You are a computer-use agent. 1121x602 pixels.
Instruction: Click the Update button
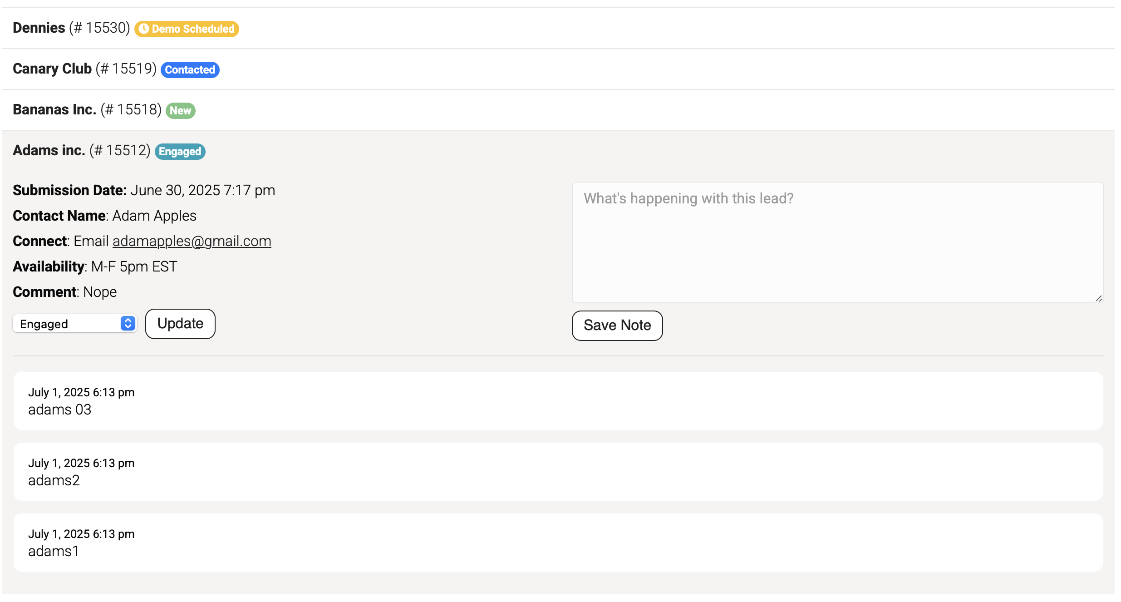pyautogui.click(x=180, y=324)
